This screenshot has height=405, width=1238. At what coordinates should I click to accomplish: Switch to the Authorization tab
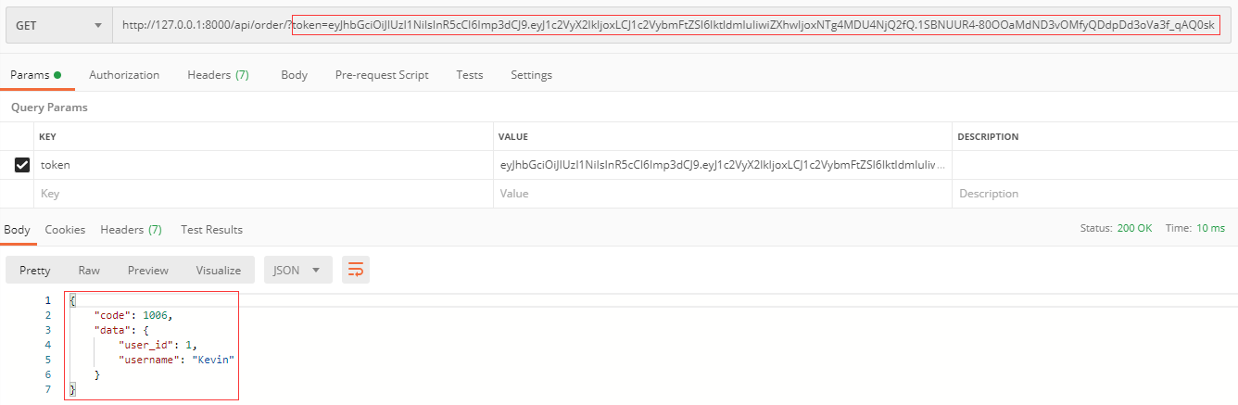124,75
